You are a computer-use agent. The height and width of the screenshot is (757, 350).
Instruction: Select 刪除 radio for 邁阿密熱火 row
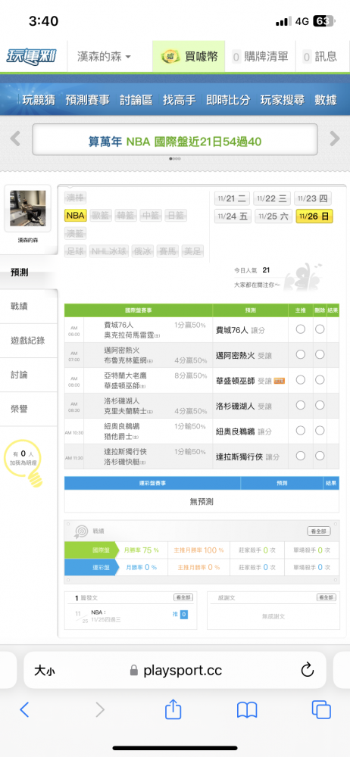[x=320, y=355]
